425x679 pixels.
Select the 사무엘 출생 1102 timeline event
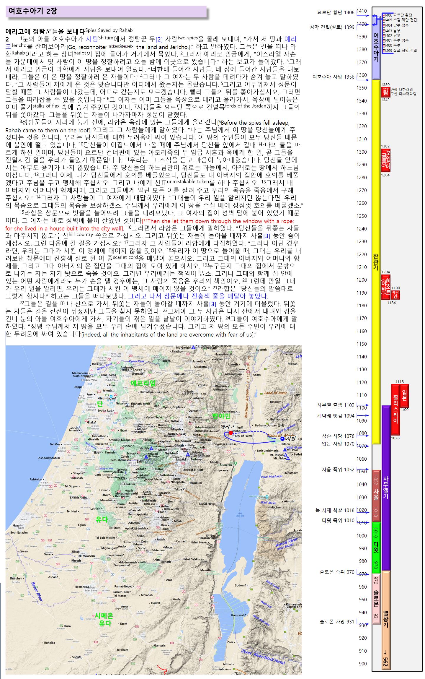(336, 405)
